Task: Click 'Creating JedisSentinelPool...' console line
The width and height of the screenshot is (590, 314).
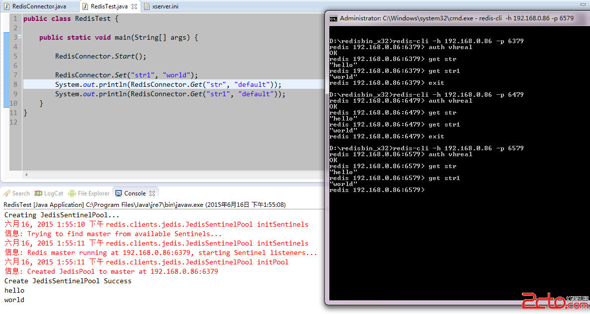Action: (x=62, y=215)
